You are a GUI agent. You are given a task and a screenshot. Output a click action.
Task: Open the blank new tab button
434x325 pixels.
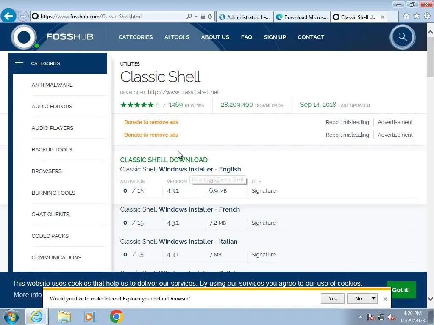[x=393, y=17]
